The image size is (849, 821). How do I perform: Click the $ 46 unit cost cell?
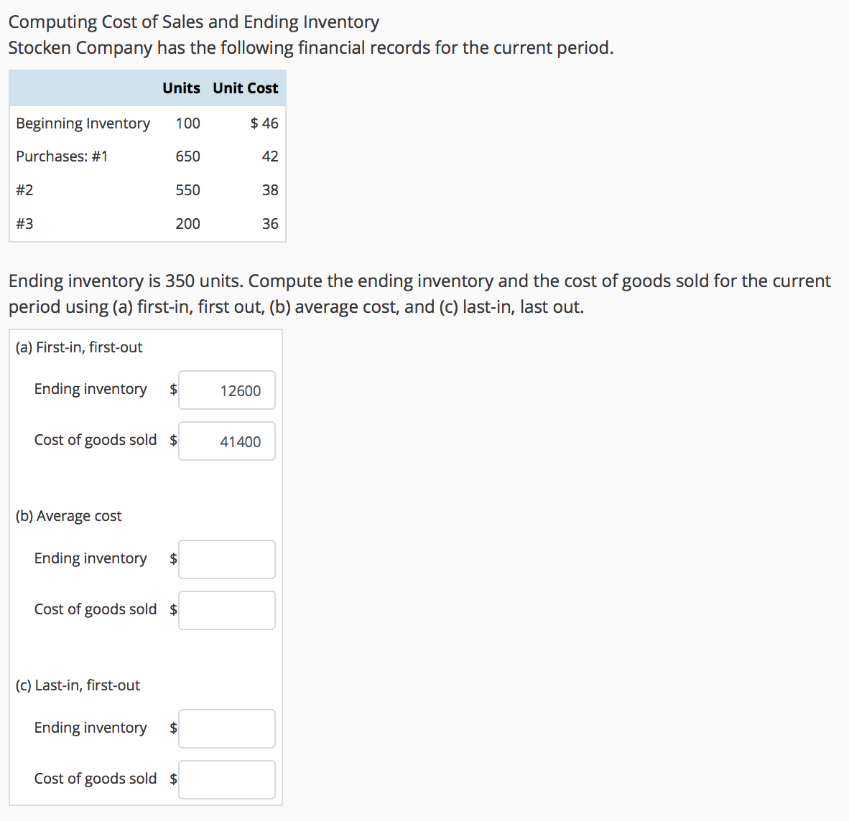click(264, 123)
